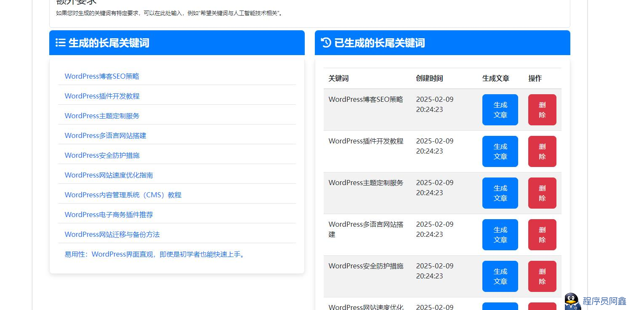Click the timestamp in WordPress插件开发教程 row

(435, 146)
